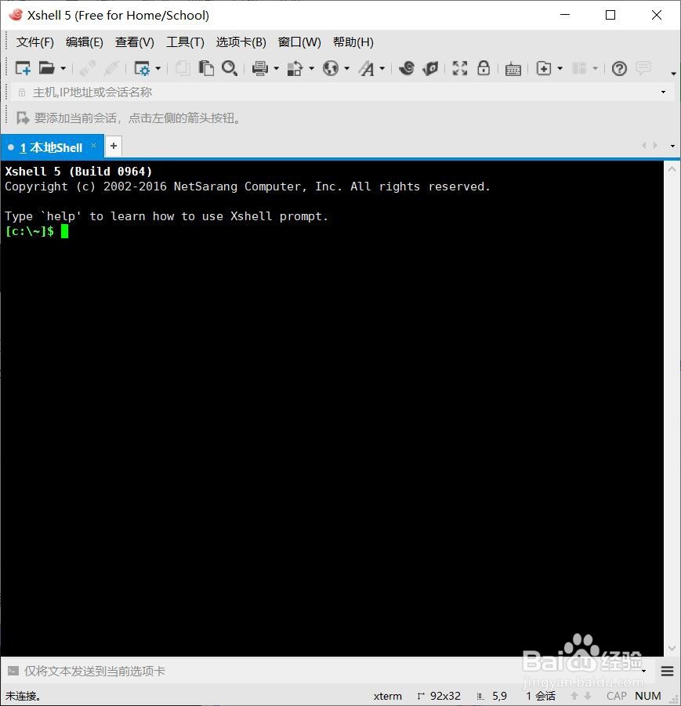Open Encoding globe icon
681x706 pixels.
(331, 68)
